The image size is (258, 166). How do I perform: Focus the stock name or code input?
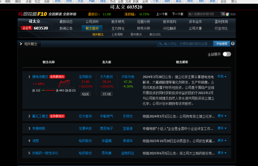[204, 14]
